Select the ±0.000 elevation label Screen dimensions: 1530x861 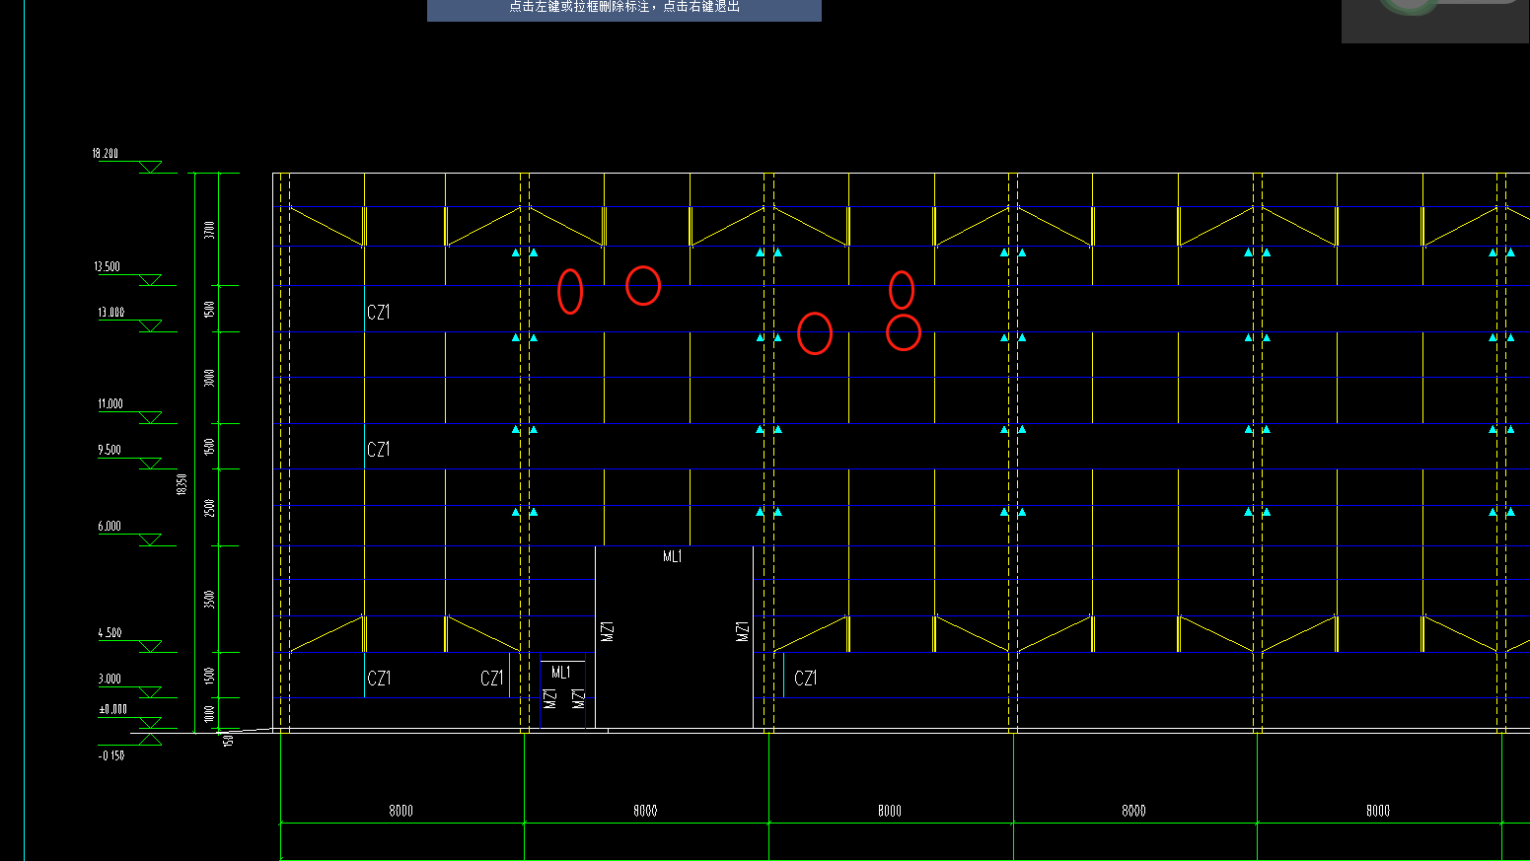pos(112,708)
